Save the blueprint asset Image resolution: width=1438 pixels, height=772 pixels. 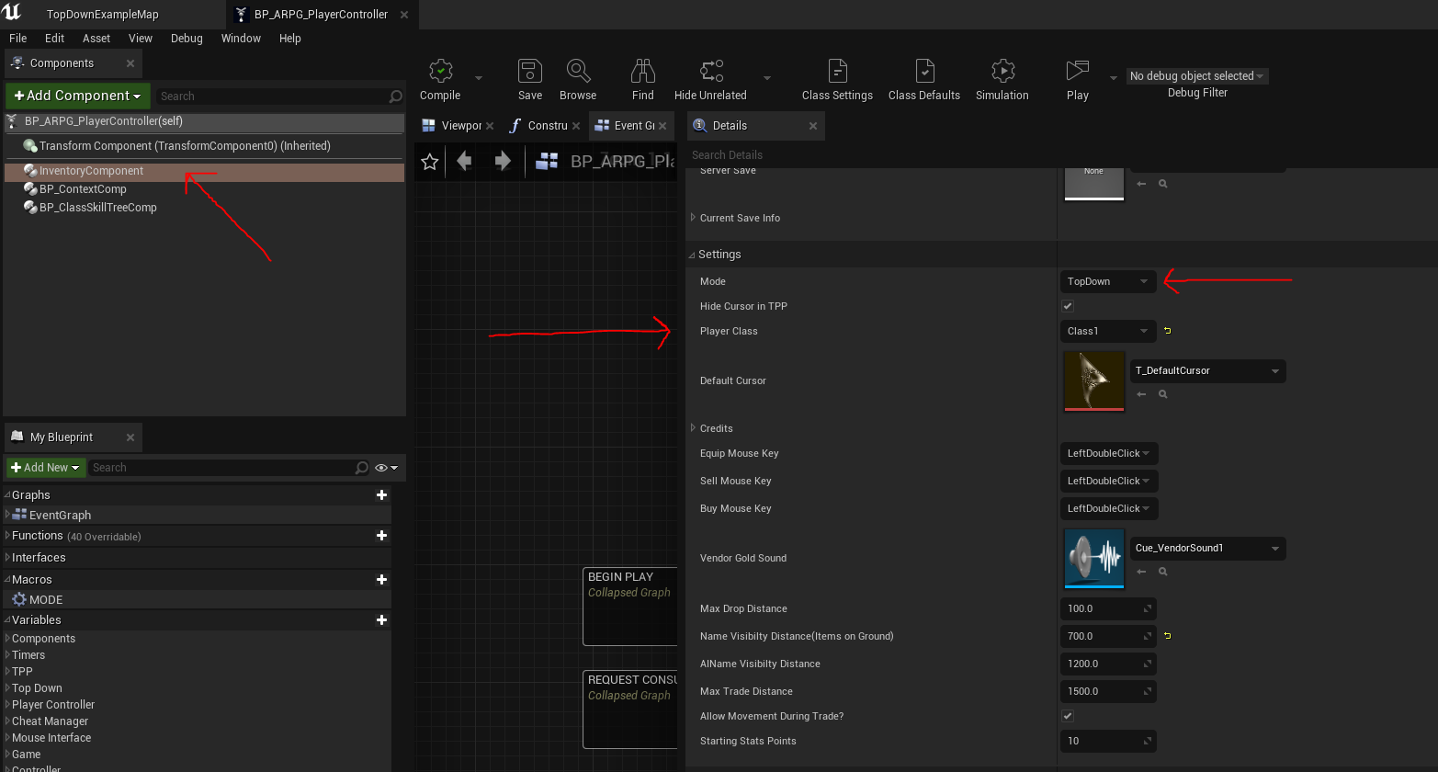coord(530,79)
